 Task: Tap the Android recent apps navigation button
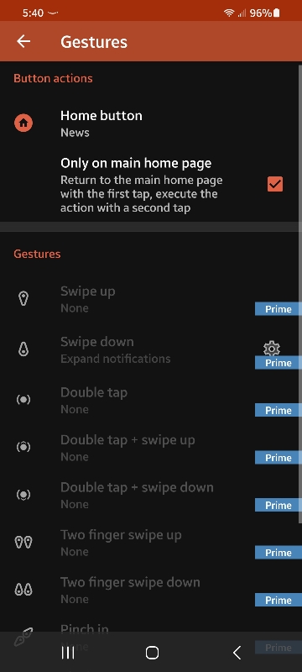coord(68,653)
